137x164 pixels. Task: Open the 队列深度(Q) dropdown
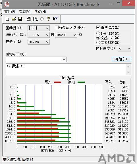(124, 49)
